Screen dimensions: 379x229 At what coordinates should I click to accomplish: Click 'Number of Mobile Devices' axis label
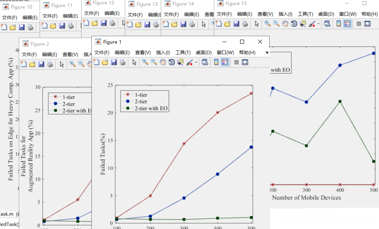[x=306, y=198]
